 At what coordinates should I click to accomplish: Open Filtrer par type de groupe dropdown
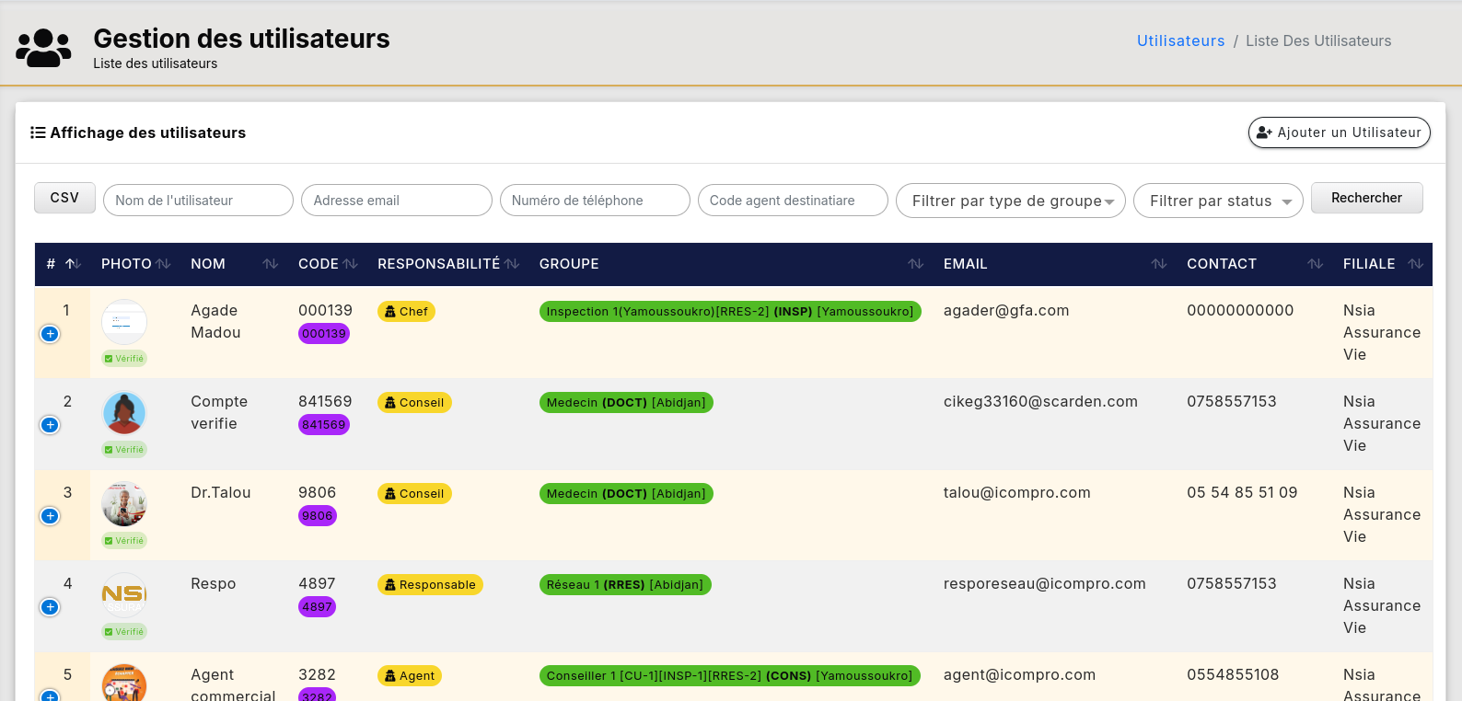(x=1010, y=201)
